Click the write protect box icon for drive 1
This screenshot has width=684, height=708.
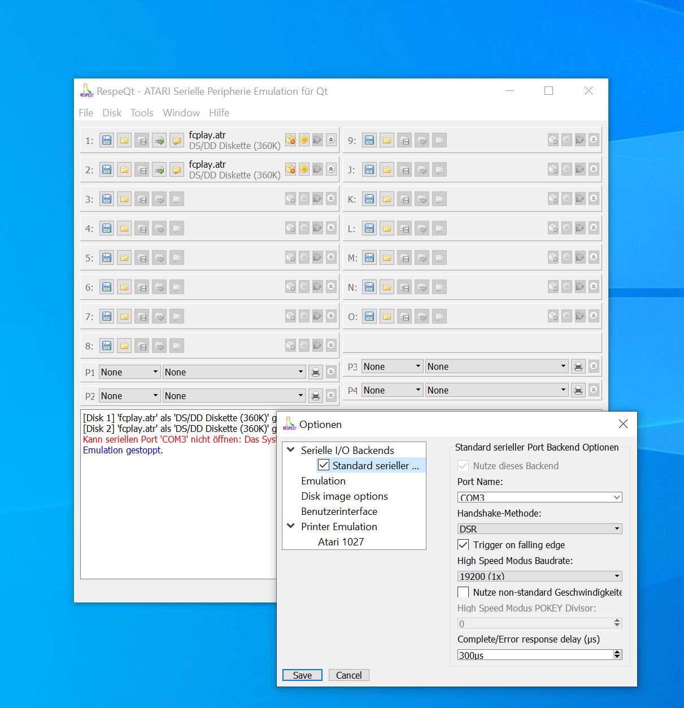(290, 139)
